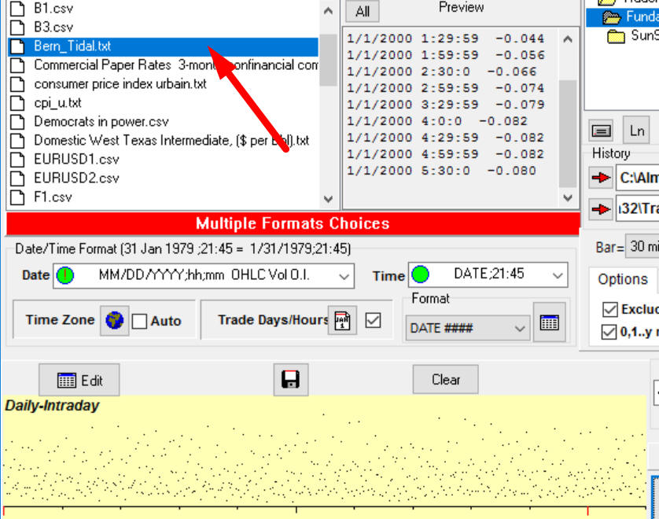
Task: Select the EURUSD2.csv file
Action: pyautogui.click(x=76, y=179)
